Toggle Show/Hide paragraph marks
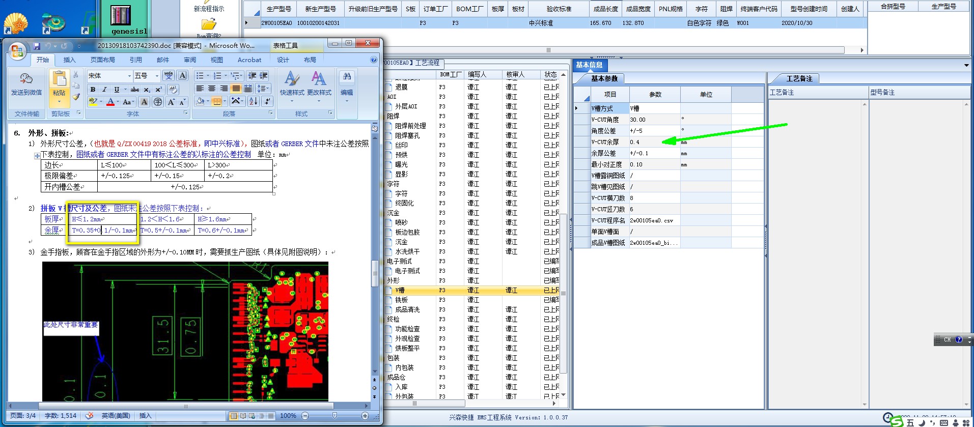The width and height of the screenshot is (974, 427). pyautogui.click(x=267, y=101)
